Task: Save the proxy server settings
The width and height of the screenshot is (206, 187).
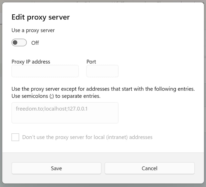Action: point(56,168)
